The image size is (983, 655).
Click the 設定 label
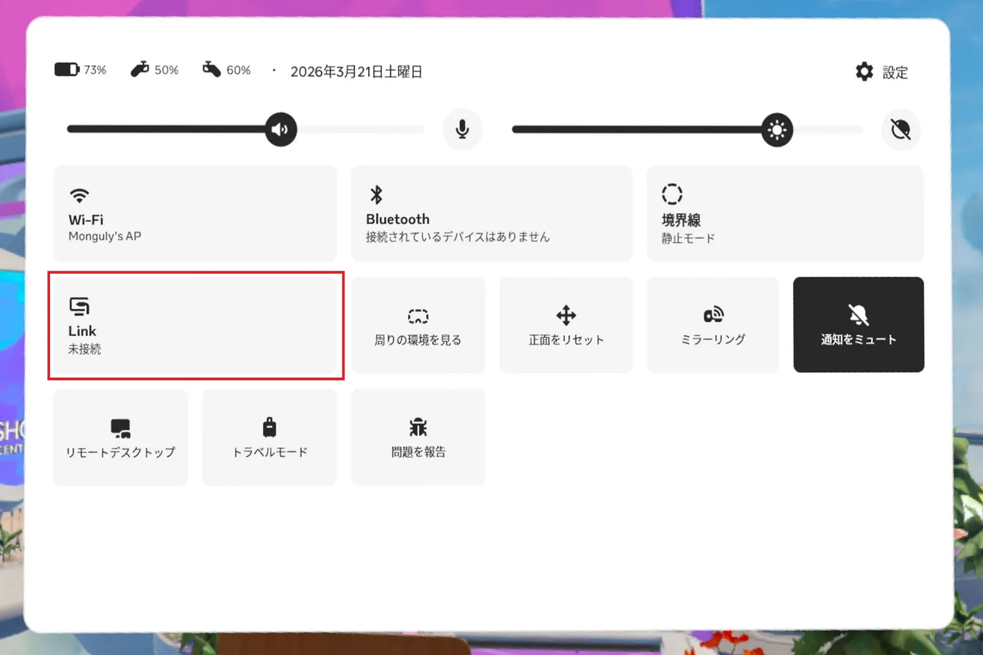[895, 72]
